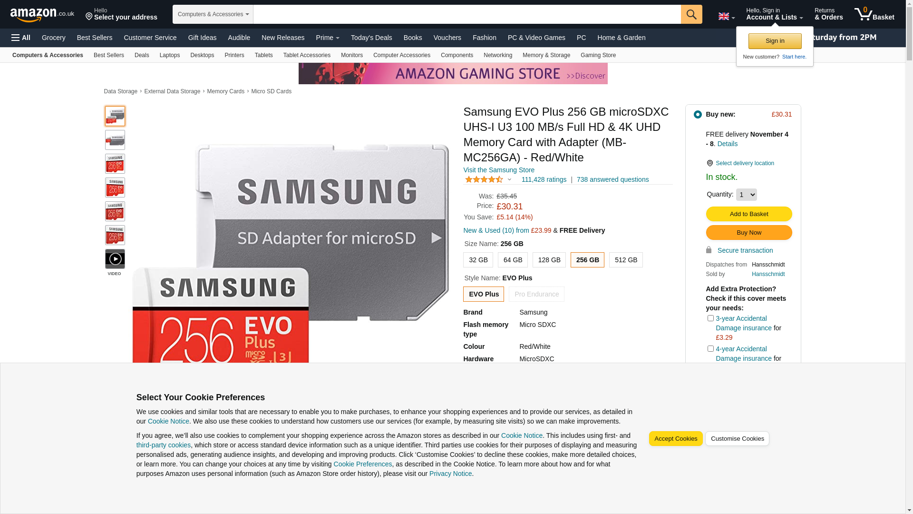
Task: Select the Buy new radio button
Action: click(x=698, y=115)
